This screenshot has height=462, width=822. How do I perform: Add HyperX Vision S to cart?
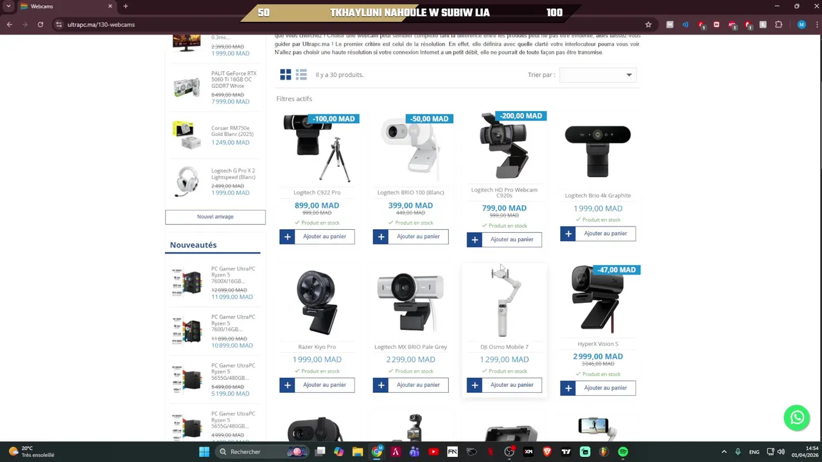click(598, 388)
